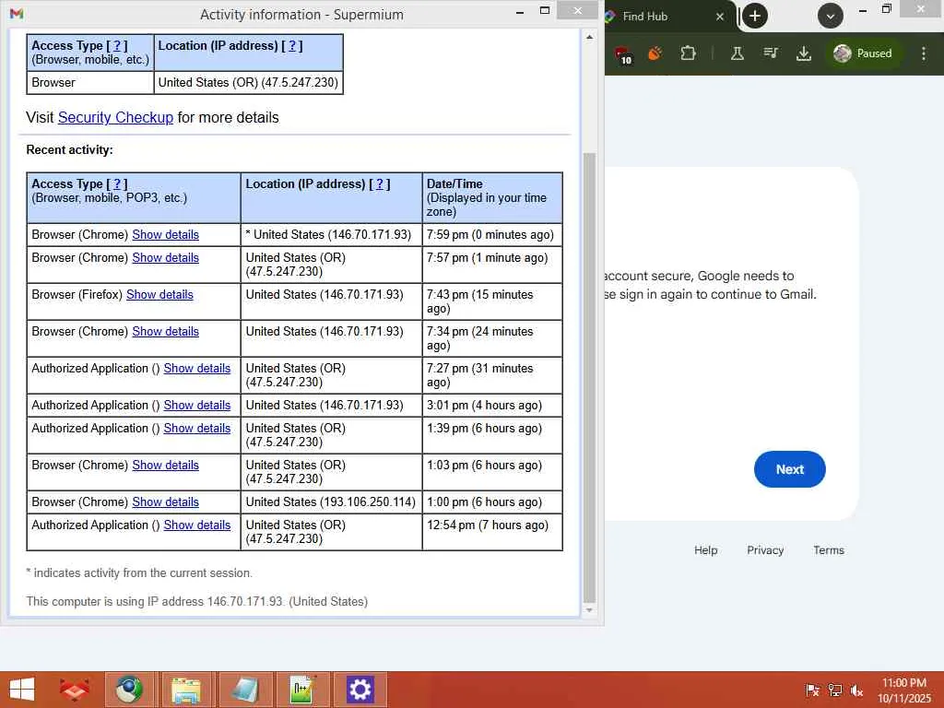This screenshot has height=708, width=944.
Task: Open the media controls icon
Action: [x=771, y=53]
